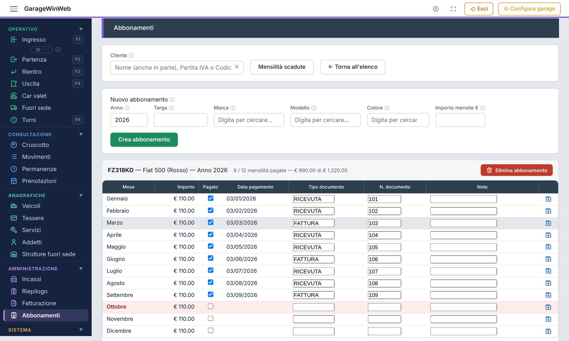Click info icon beside Targa label

[x=171, y=108]
